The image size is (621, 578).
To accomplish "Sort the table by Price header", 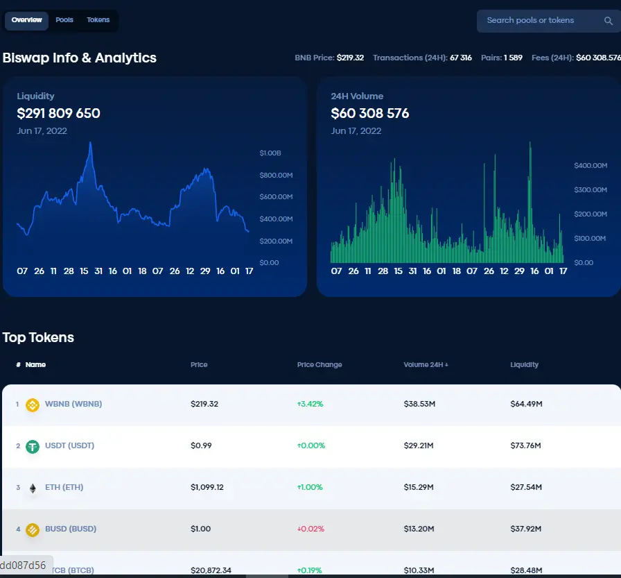I will pos(199,365).
